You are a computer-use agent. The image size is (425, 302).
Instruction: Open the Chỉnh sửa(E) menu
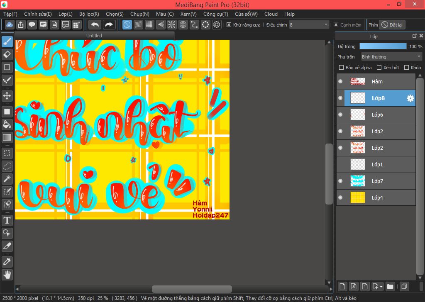coord(38,14)
